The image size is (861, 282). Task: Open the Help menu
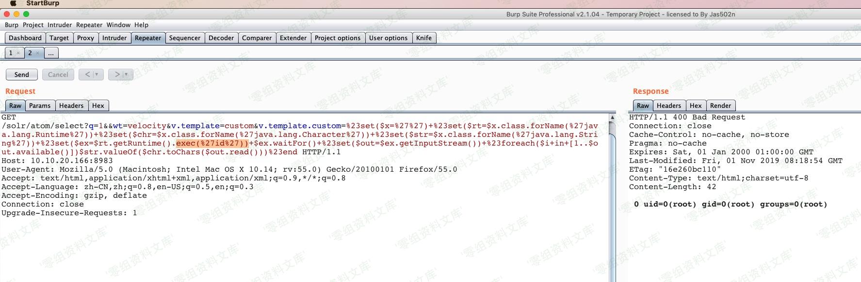(141, 25)
